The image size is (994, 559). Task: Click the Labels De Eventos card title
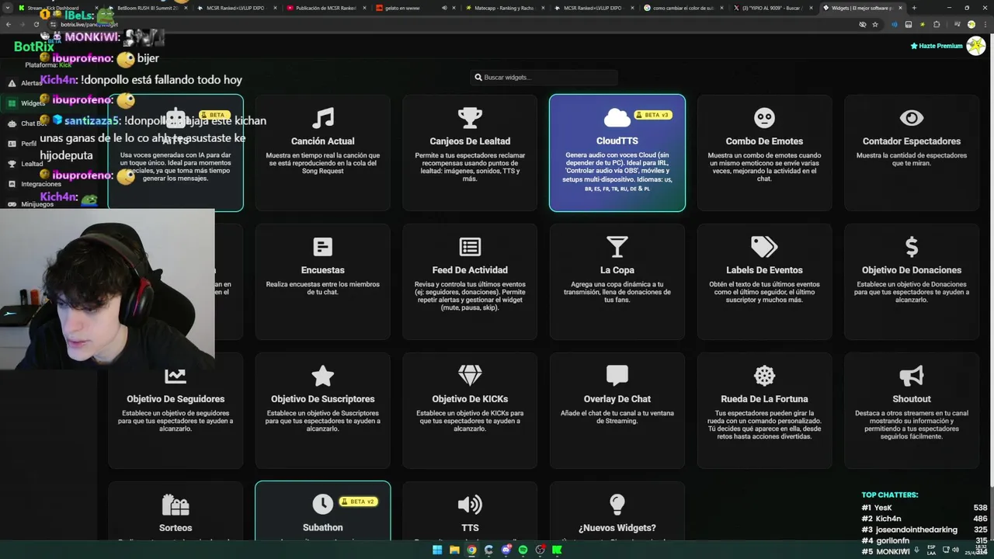pyautogui.click(x=764, y=270)
